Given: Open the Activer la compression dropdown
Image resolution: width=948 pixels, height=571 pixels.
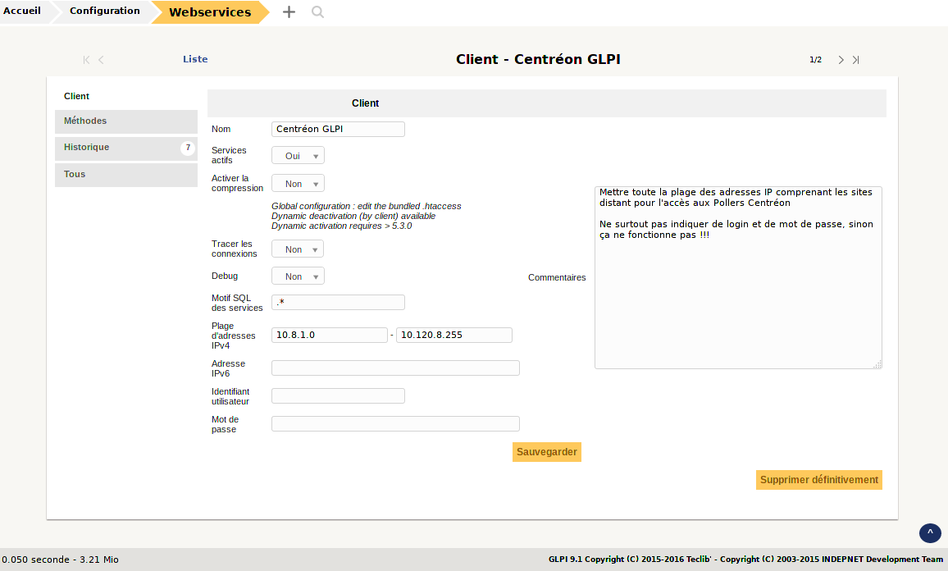Looking at the screenshot, I should click(x=297, y=182).
